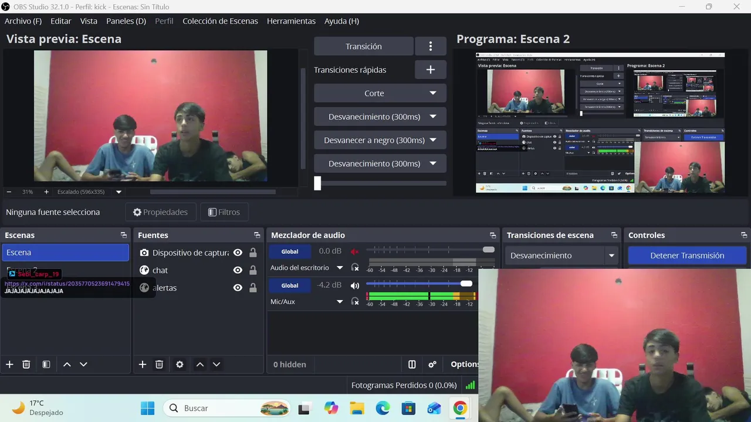The width and height of the screenshot is (751, 422).
Task: Pop out the Fuentes dock
Action: pos(257,235)
